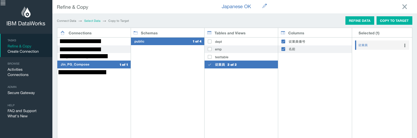Click the IBM DataWorks droplet logo
The image size is (417, 138).
click(26, 12)
